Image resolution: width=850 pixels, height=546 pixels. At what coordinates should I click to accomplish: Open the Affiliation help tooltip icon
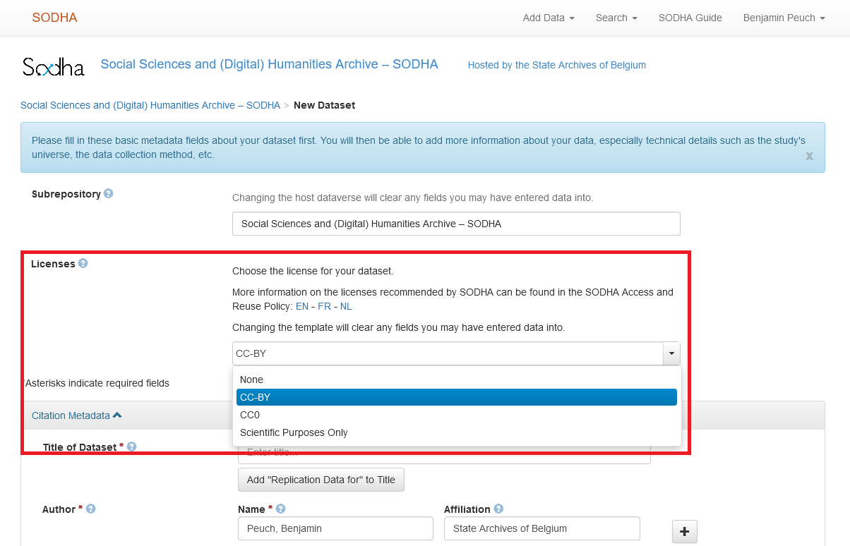(499, 509)
